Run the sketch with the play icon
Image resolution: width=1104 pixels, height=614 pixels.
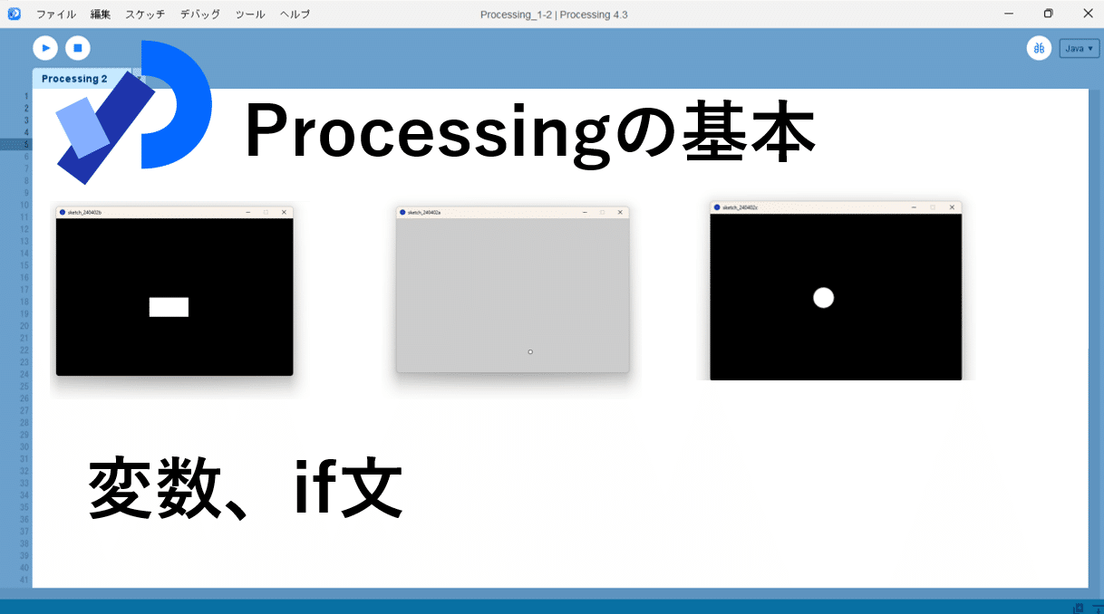click(44, 47)
